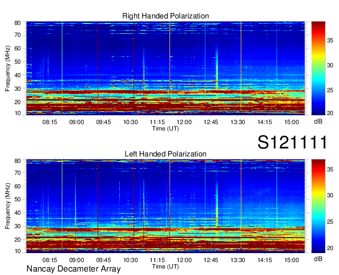Click the 20 frequency tick of the Left Handed plot

point(17,240)
